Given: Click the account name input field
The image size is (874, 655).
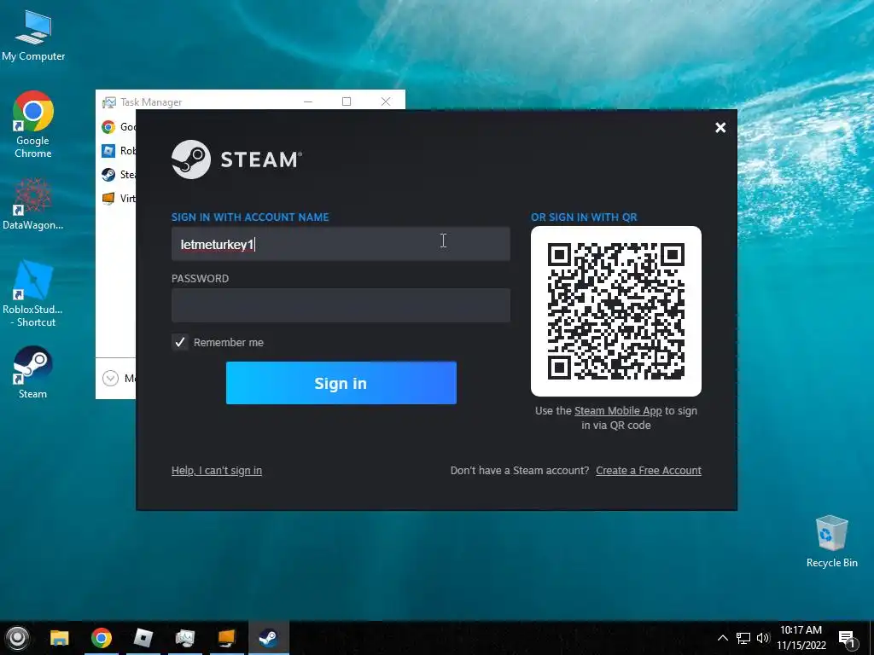Looking at the screenshot, I should click(x=341, y=244).
